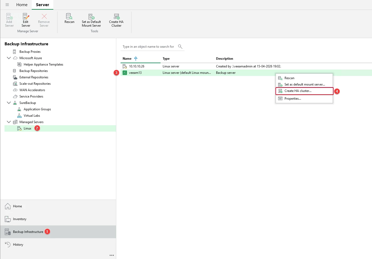Click the External Repositories icon
The image size is (372, 259).
(x=15, y=77)
